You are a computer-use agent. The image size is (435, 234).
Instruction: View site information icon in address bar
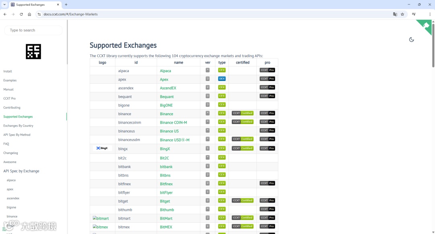tap(39, 14)
